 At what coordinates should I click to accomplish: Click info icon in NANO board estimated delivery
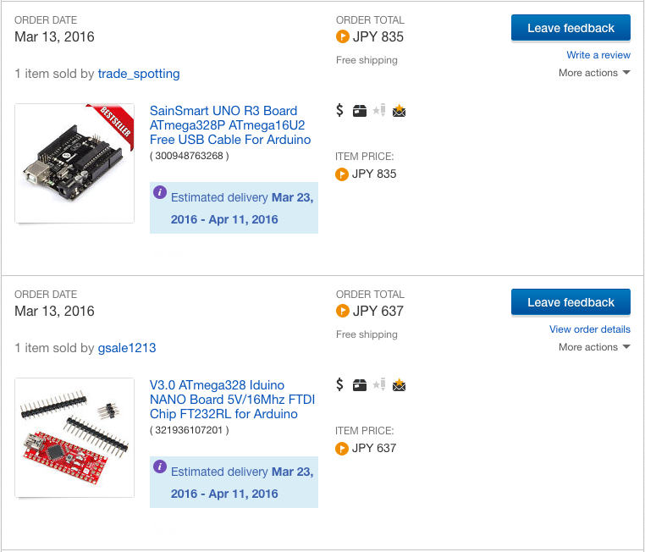tap(160, 466)
